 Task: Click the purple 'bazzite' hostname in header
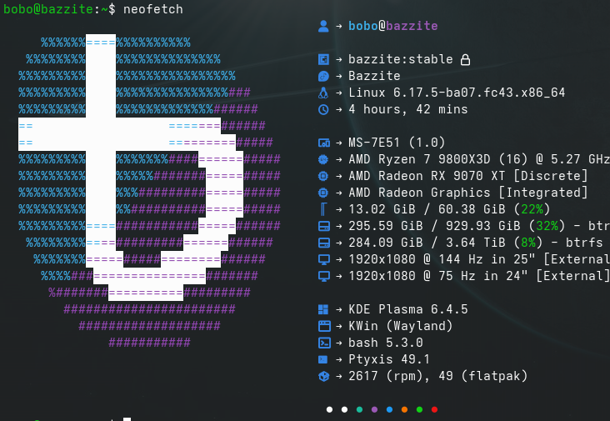point(412,26)
